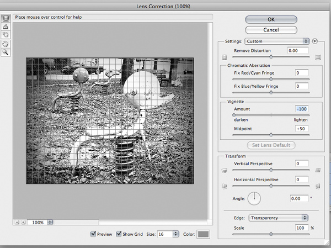
Task: Select the Move Grid tool
Action: pos(6,35)
